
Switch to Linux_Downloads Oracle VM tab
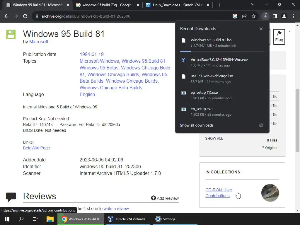[177, 5]
